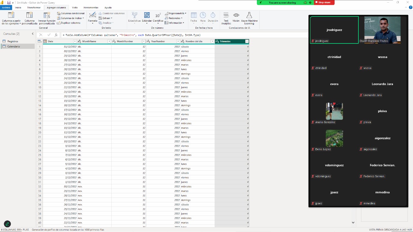413x232 pixels.
Task: Click Invocar función personalizada icon
Action: [x=47, y=15]
